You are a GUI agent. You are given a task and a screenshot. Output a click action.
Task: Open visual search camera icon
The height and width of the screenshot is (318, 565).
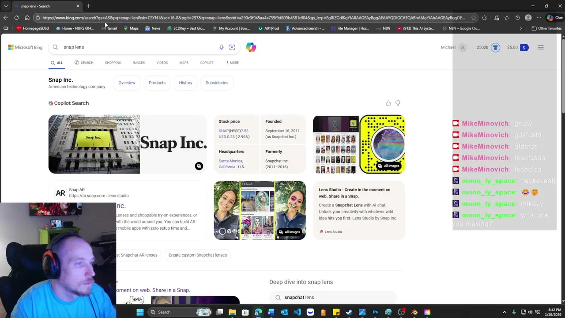[232, 47]
